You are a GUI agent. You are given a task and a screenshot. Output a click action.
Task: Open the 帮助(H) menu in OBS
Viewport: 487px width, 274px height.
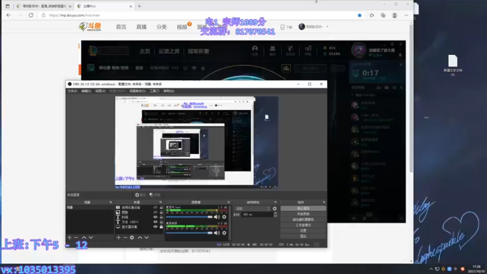[x=169, y=91]
